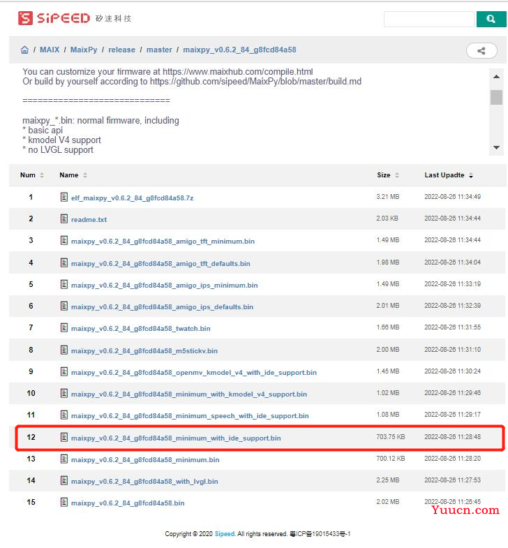Click size 3.21 MB cell
Image resolution: width=508 pixels, height=548 pixels.
click(x=388, y=197)
